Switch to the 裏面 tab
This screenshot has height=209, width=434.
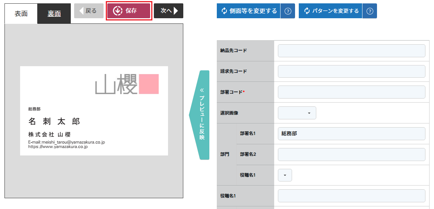coord(54,14)
